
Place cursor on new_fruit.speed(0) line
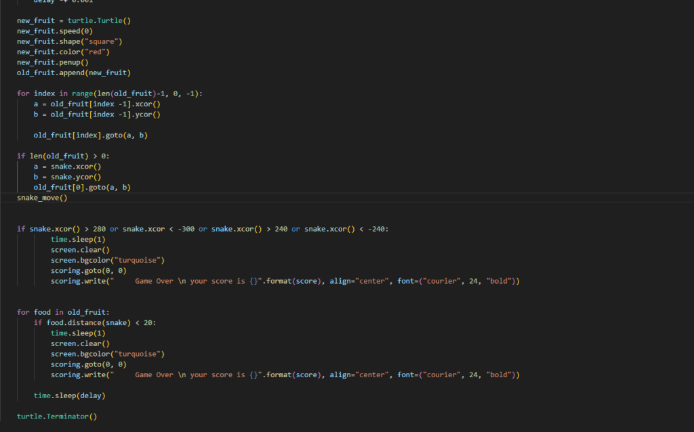pos(54,31)
